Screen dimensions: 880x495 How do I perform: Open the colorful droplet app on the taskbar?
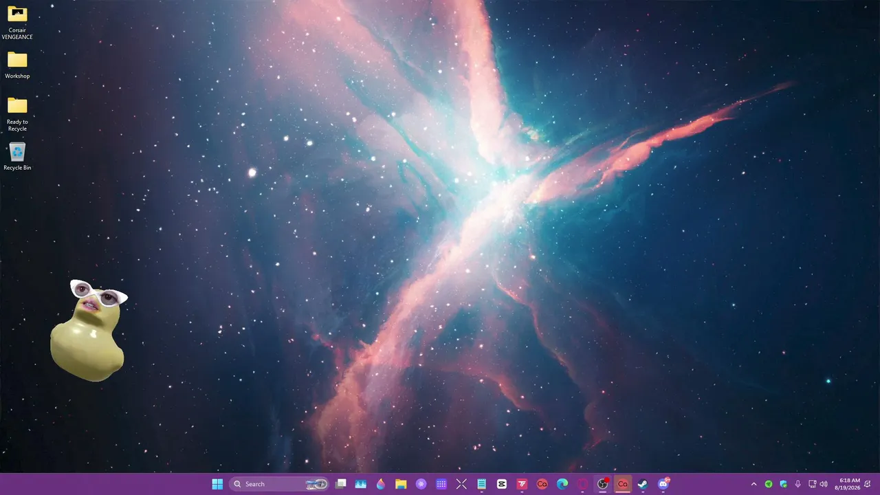click(x=381, y=484)
